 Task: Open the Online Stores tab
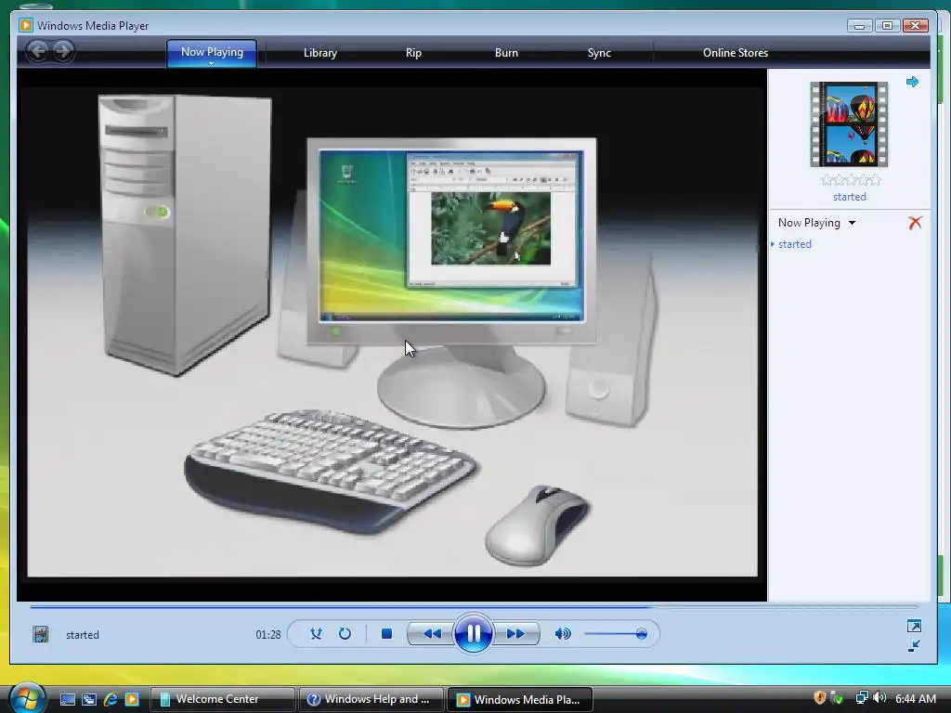[736, 53]
